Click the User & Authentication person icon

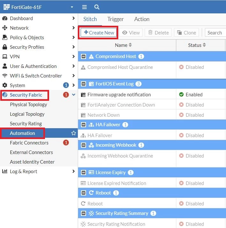point(5,66)
